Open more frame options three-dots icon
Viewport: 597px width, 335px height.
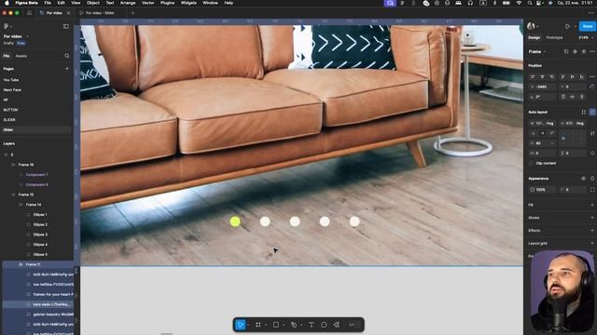tap(592, 51)
